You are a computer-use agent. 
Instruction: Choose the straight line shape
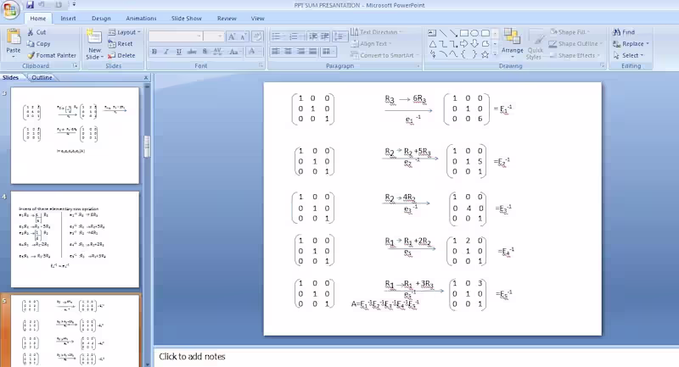pyautogui.click(x=442, y=33)
